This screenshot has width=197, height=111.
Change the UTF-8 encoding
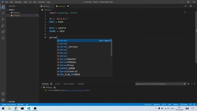[164, 105]
